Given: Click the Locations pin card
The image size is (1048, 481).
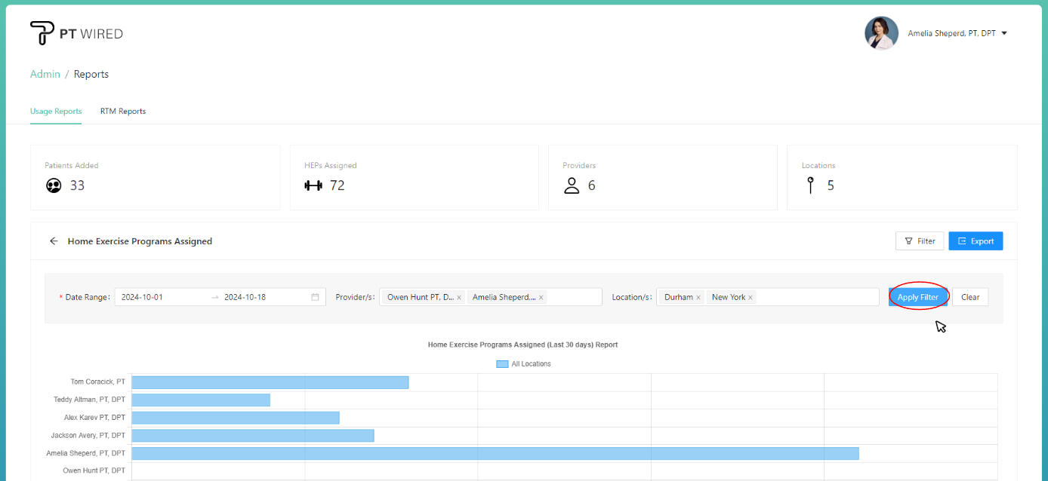Looking at the screenshot, I should click(x=902, y=177).
